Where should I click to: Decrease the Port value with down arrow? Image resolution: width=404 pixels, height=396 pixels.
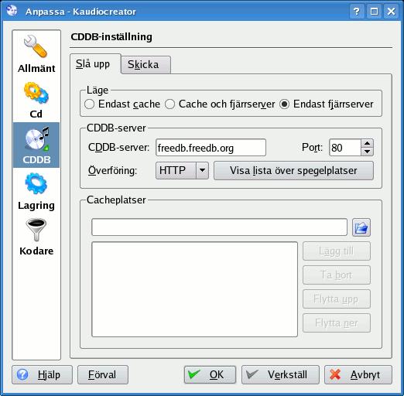tap(368, 152)
